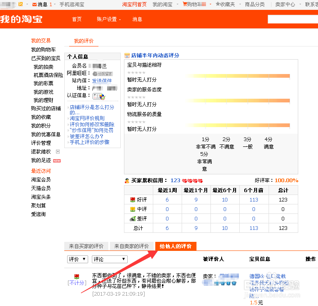The image size is (318, 306).
Task: Click the 阿里旺旺 message icon button
Action: (x=103, y=74)
